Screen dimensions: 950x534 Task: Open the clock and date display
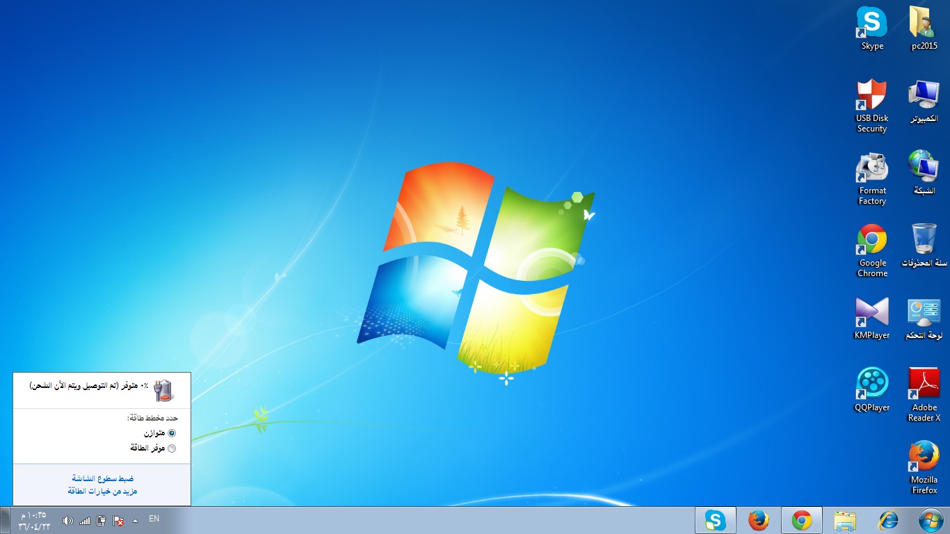click(x=34, y=520)
